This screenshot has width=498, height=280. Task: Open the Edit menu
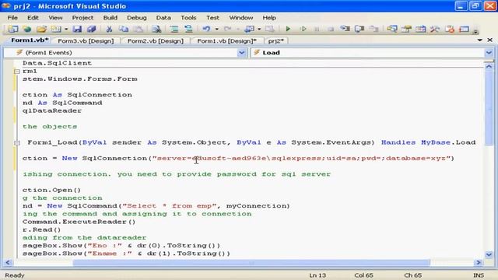pyautogui.click(x=33, y=18)
